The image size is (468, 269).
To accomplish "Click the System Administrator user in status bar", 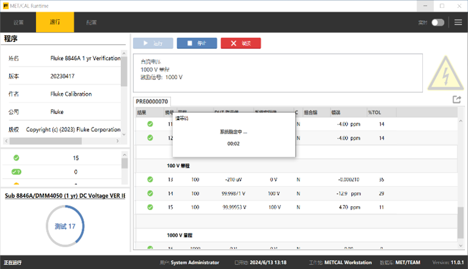I will pos(195,262).
